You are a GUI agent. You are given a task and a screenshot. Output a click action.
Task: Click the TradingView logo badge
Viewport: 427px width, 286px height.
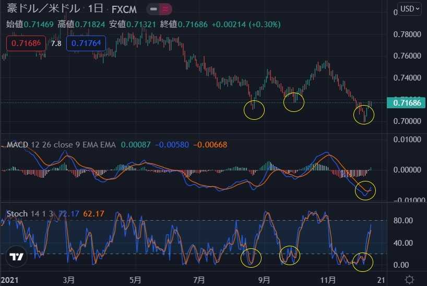pyautogui.click(x=16, y=257)
